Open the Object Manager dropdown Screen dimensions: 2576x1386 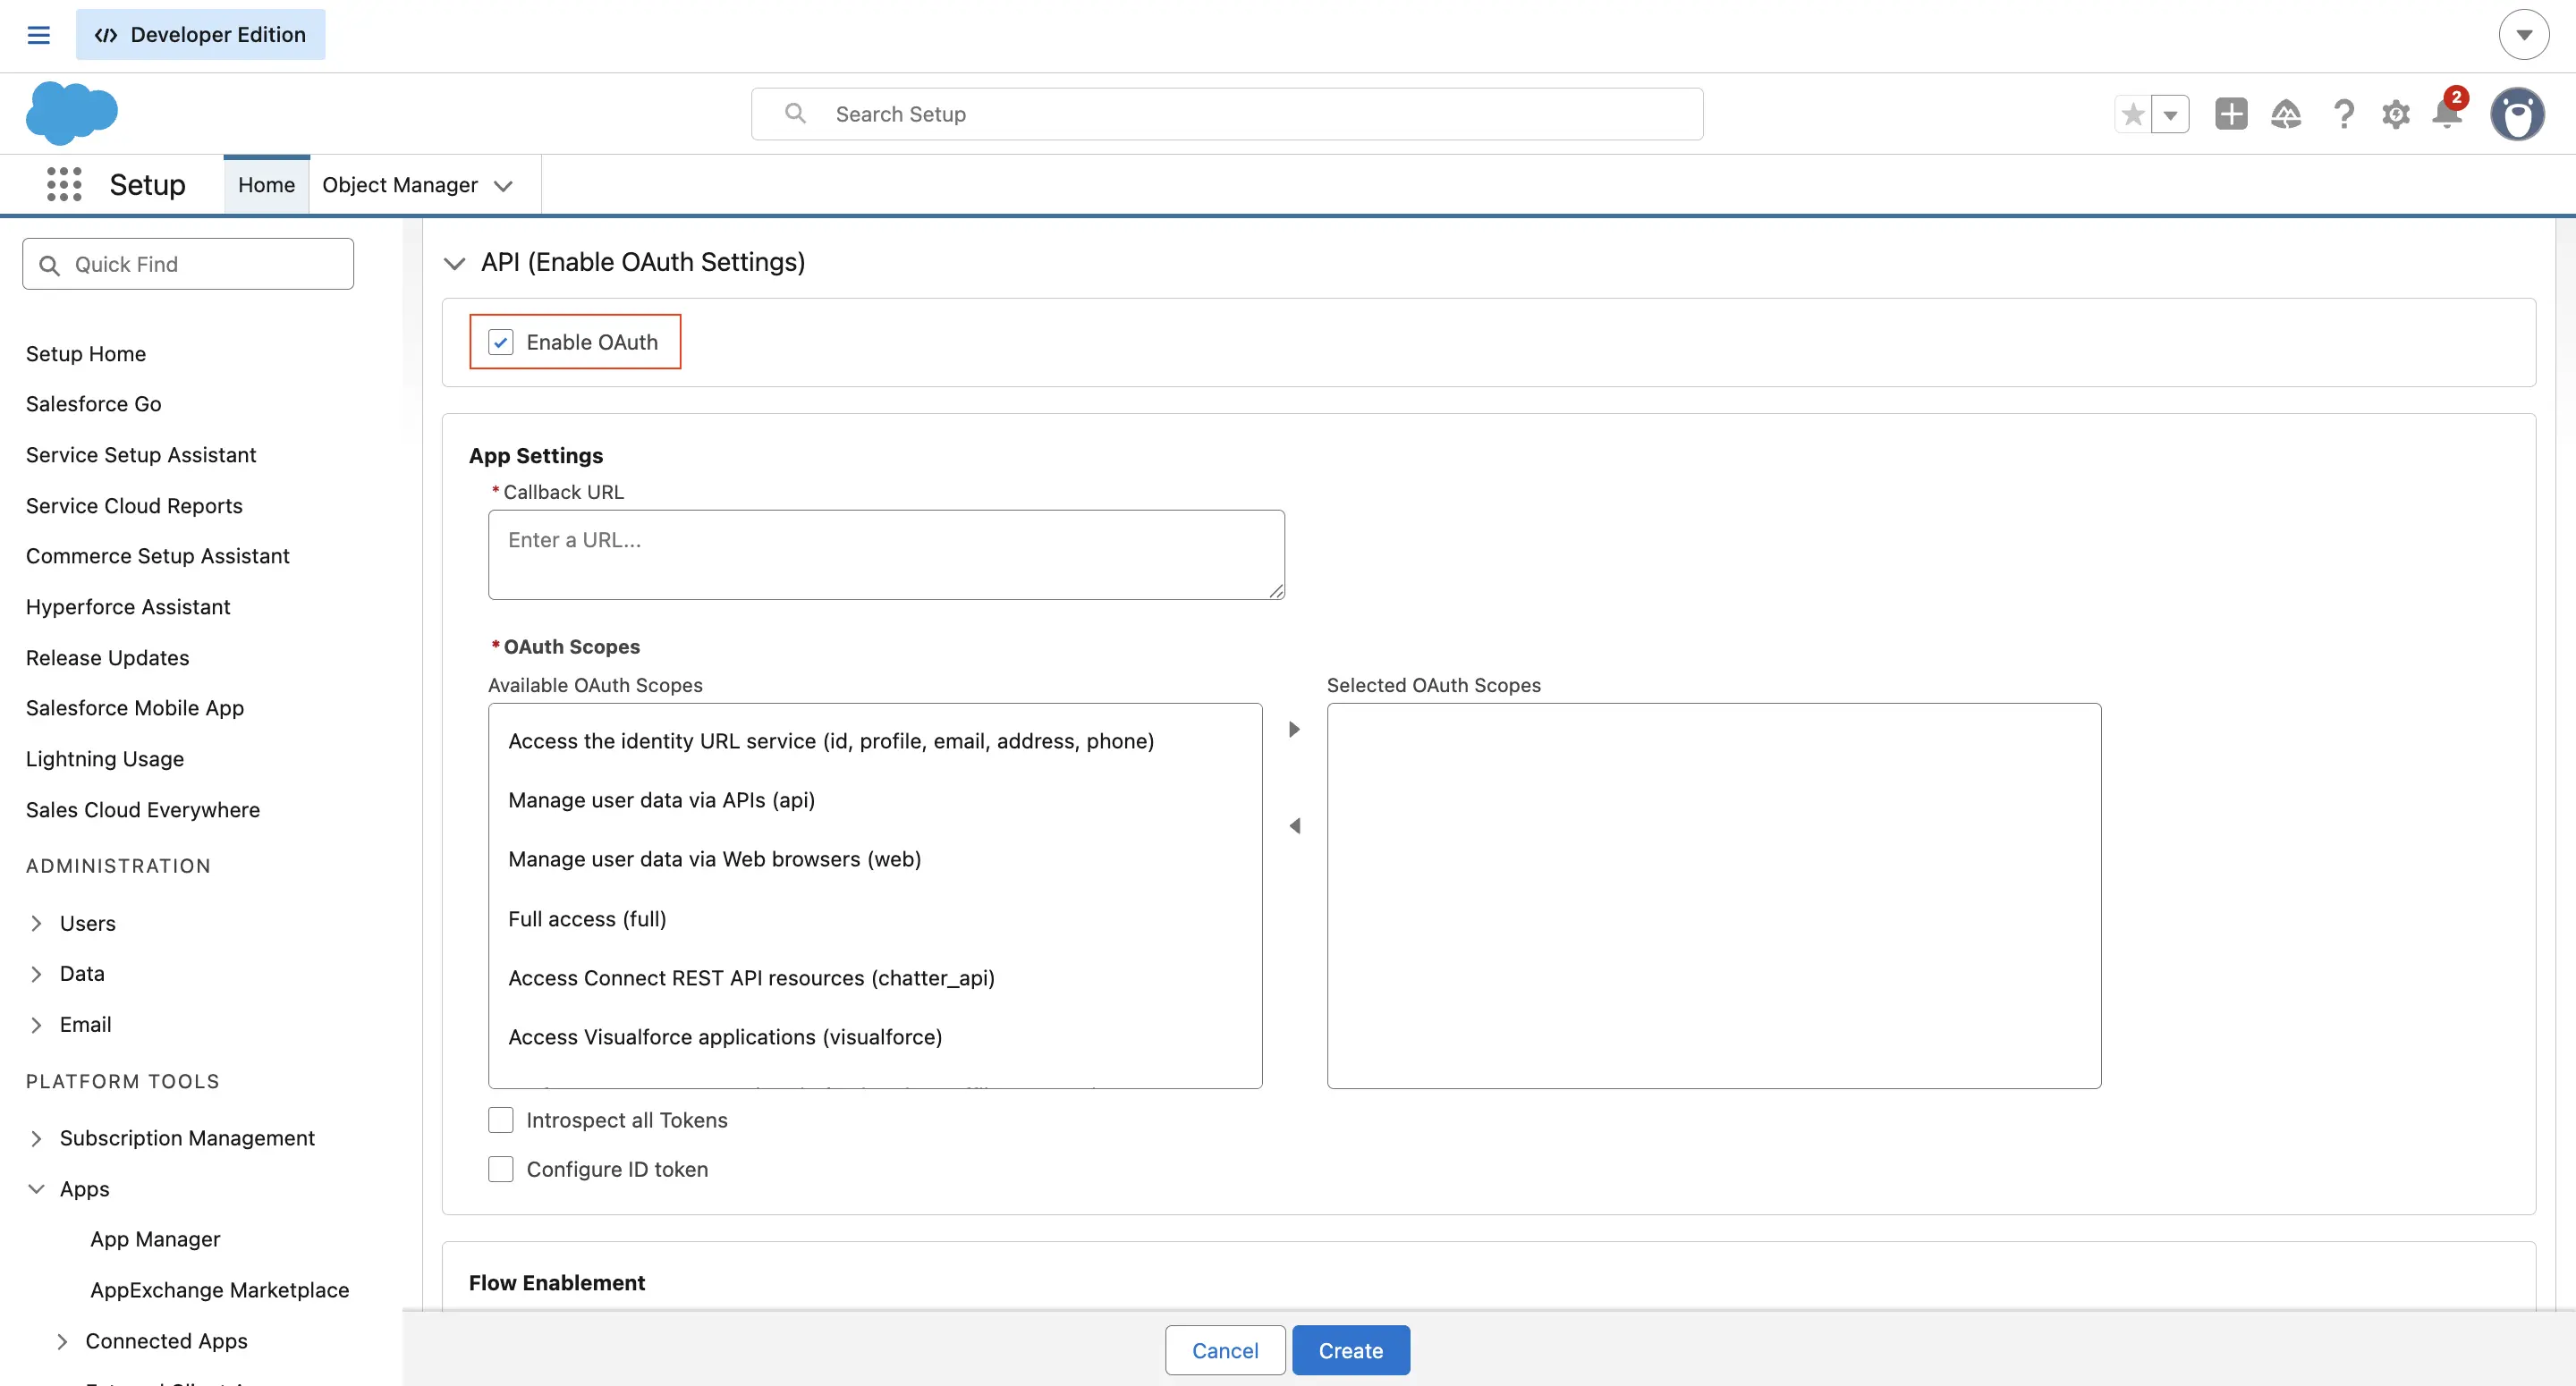pos(504,185)
